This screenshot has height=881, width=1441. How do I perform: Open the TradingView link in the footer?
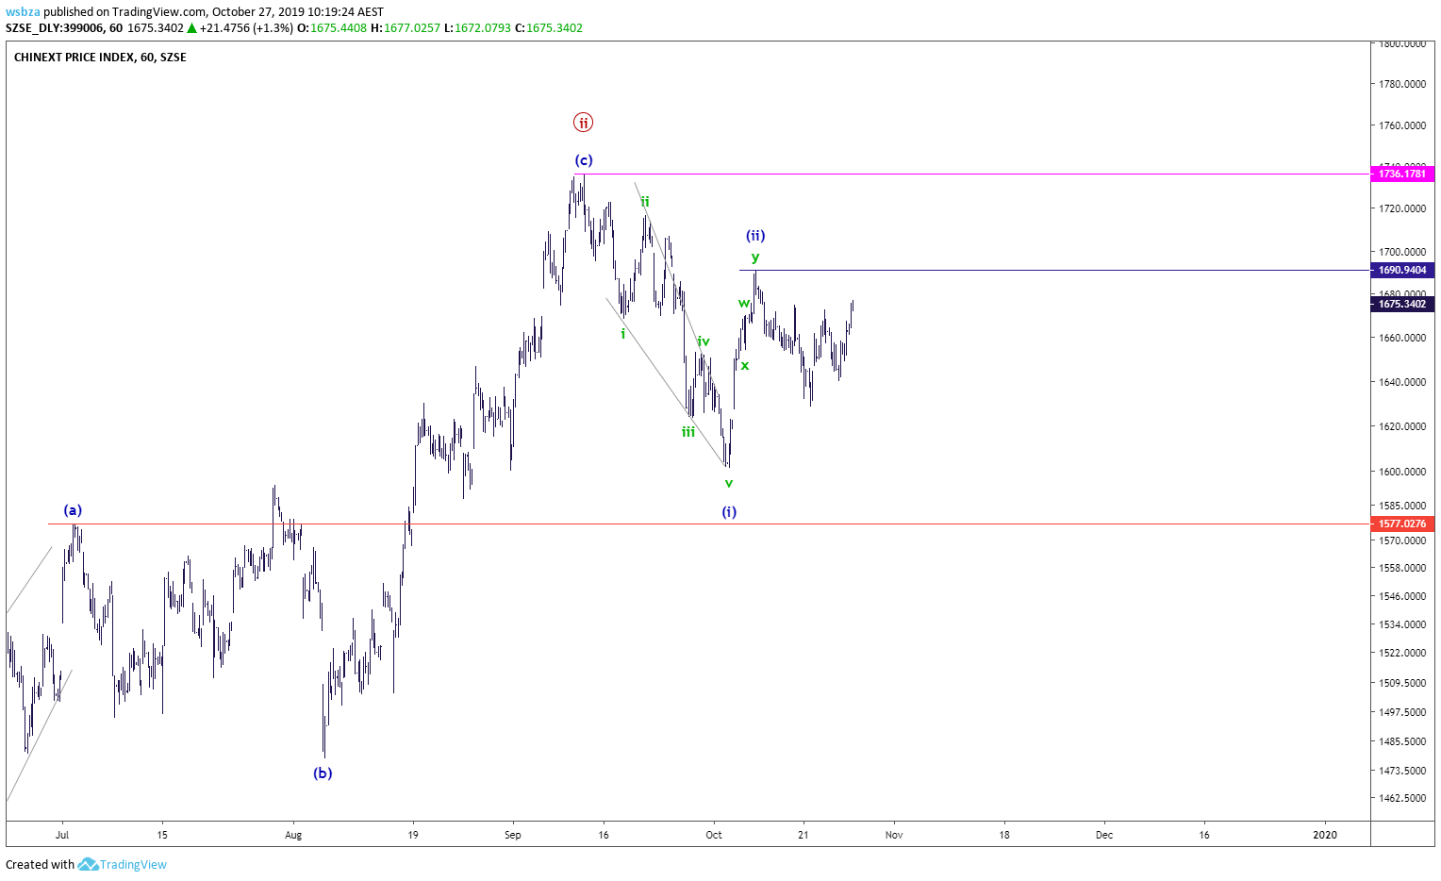(133, 864)
